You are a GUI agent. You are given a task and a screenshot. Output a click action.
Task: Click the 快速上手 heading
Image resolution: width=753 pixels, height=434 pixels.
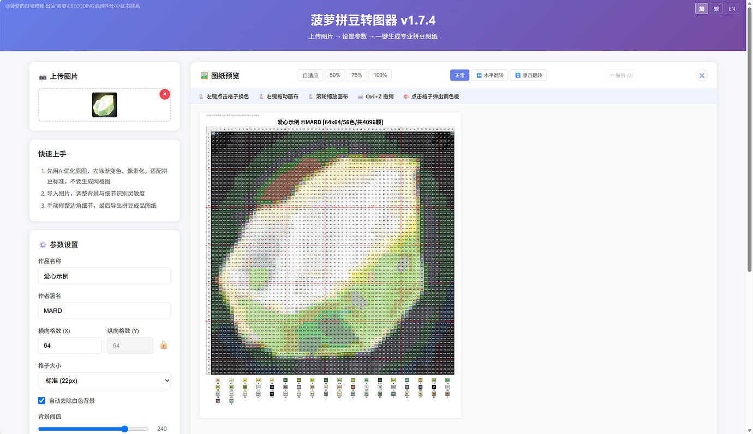click(x=52, y=154)
